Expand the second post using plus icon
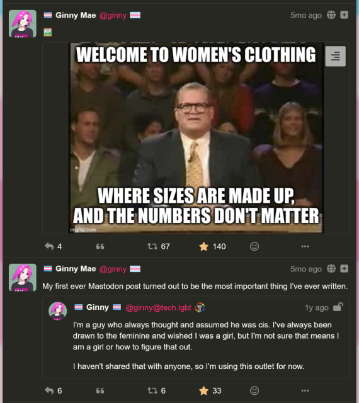 tap(344, 269)
